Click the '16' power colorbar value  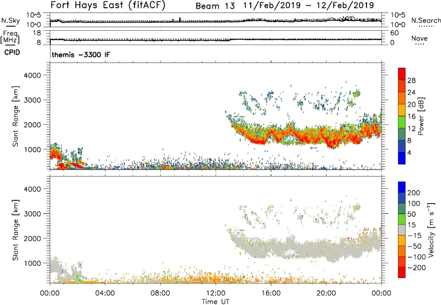[411, 117]
